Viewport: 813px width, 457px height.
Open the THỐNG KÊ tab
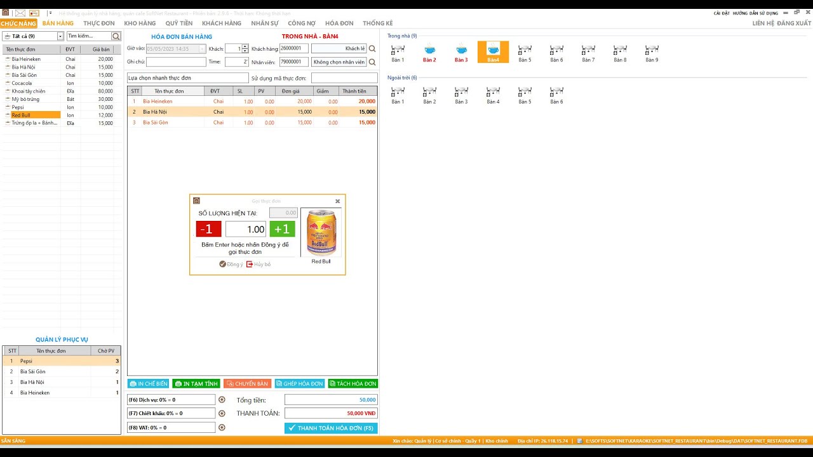tap(378, 23)
